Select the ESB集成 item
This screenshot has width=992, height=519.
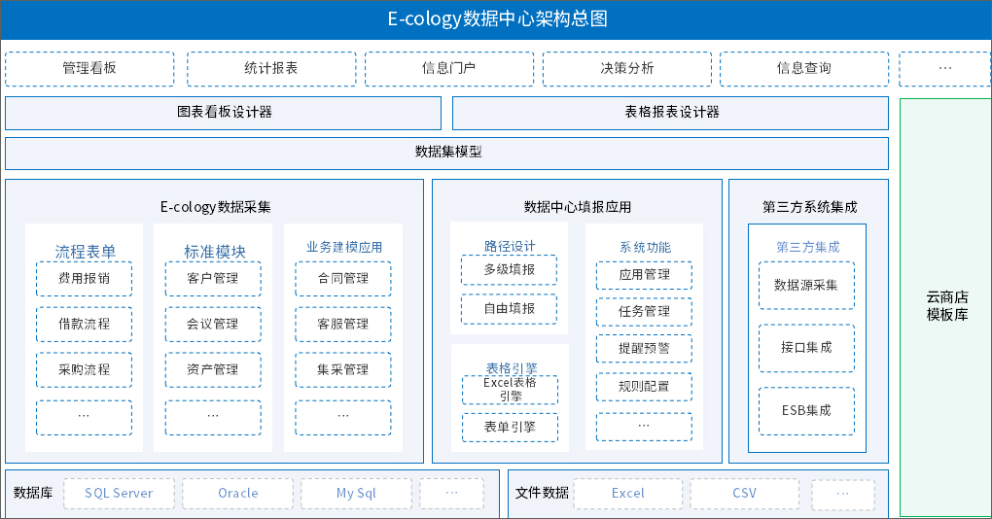pos(806,411)
